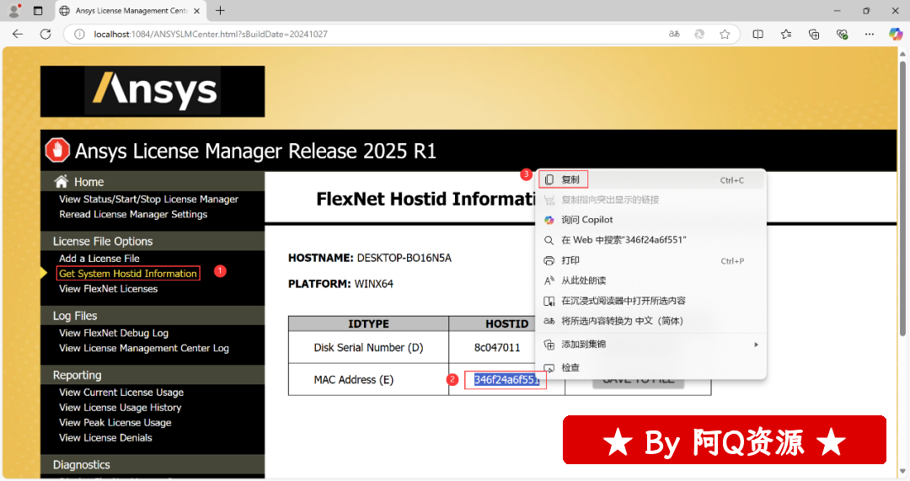Open View License Denials link
This screenshot has height=481, width=910.
point(105,437)
